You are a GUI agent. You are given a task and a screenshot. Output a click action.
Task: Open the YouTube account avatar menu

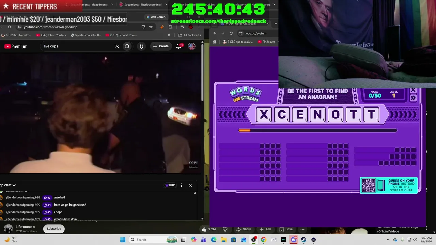tap(192, 46)
